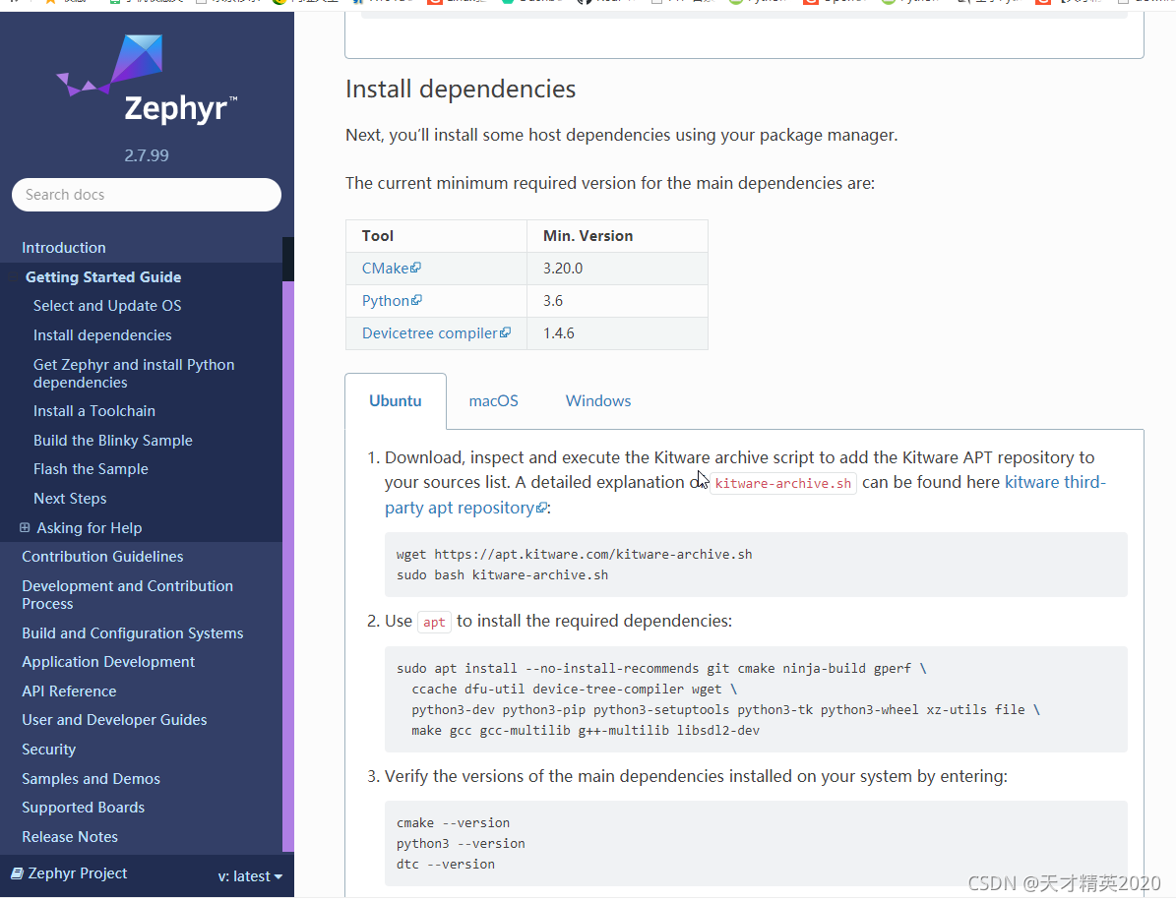The image size is (1176, 901).
Task: Click the Install dependencies heading
Action: pyautogui.click(x=461, y=90)
